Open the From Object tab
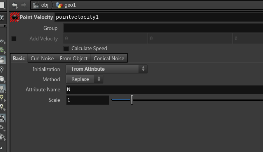 (74, 58)
